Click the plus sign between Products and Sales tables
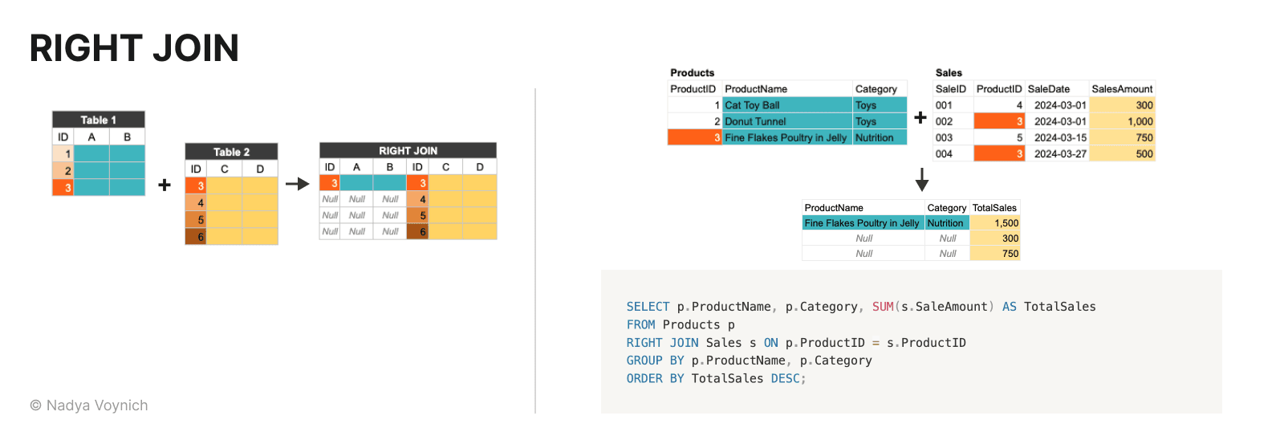Screen dimensions: 1284x436 920,117
